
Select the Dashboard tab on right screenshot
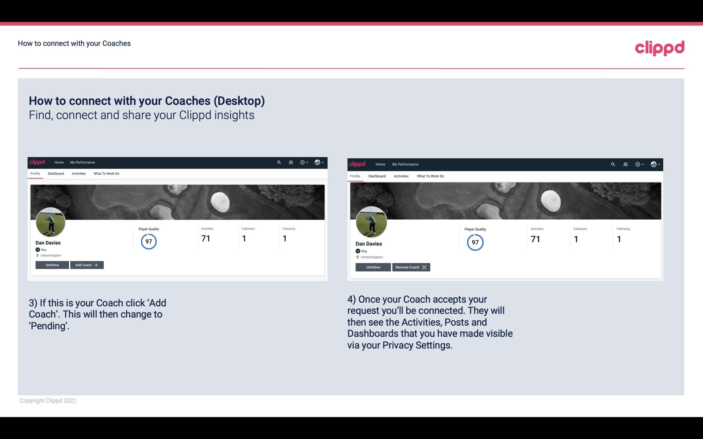377,176
